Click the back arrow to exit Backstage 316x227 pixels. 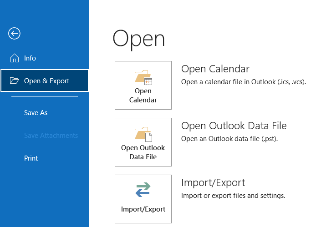click(x=14, y=33)
